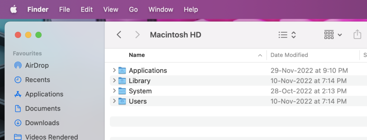Open the Edit menu

tap(87, 10)
